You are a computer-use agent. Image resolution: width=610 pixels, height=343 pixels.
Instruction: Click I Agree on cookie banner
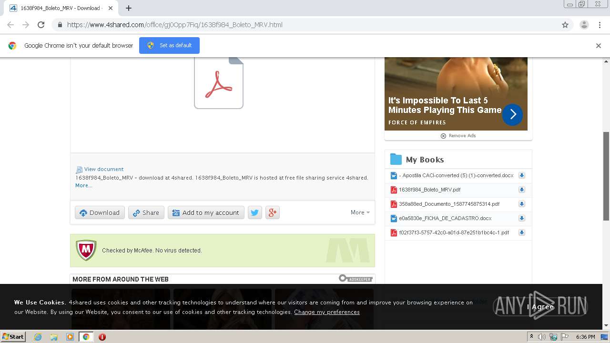pos(540,307)
